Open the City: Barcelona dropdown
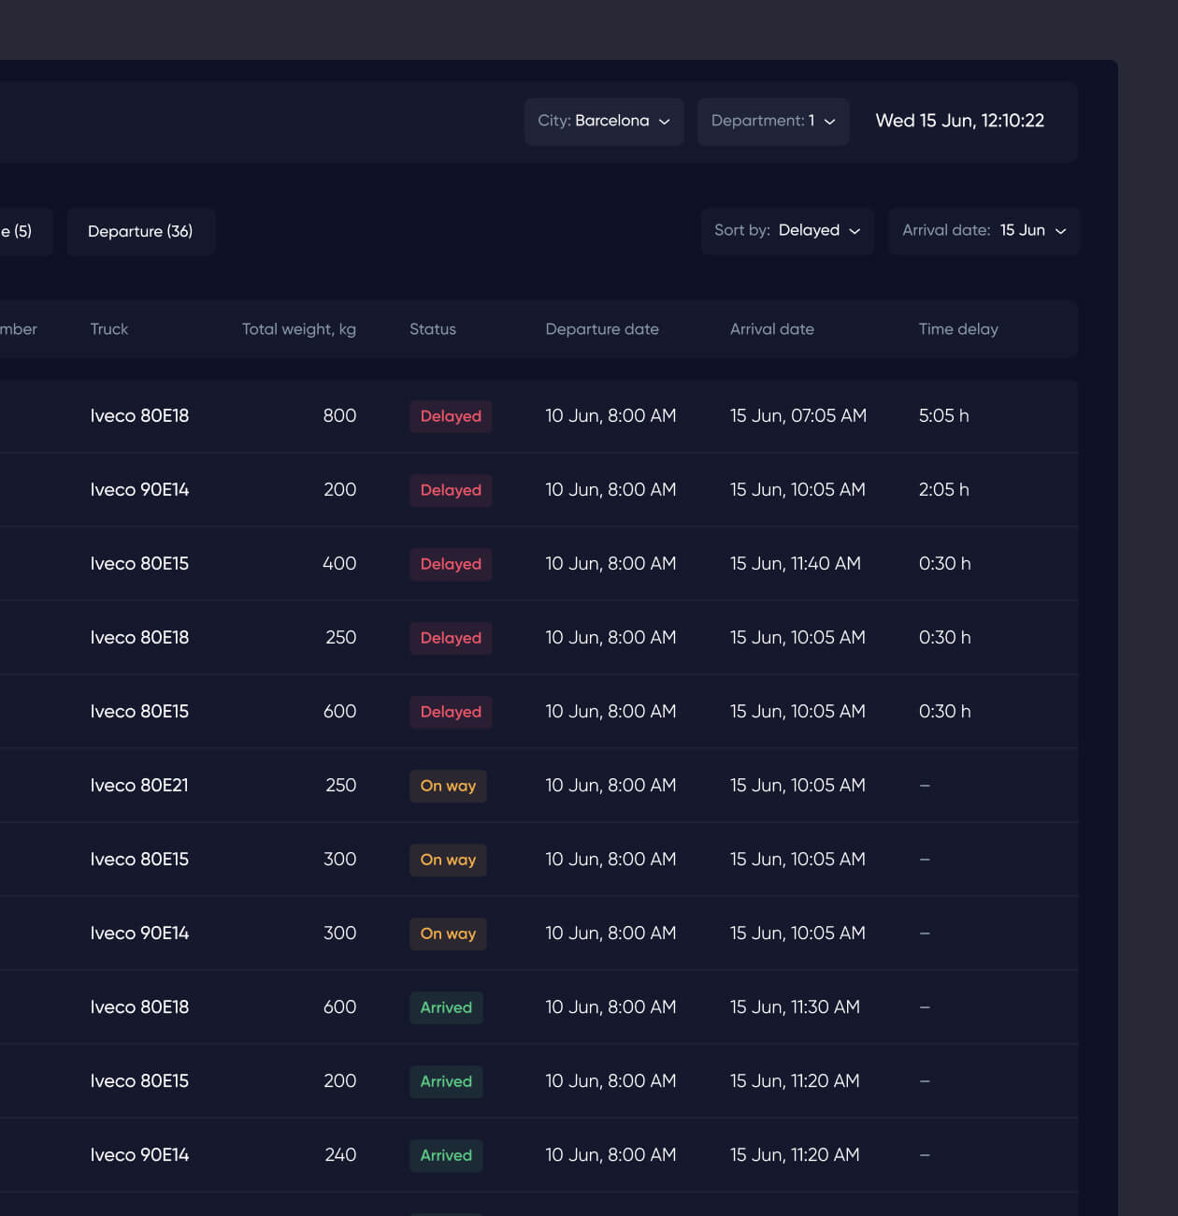The width and height of the screenshot is (1178, 1216). pos(603,122)
